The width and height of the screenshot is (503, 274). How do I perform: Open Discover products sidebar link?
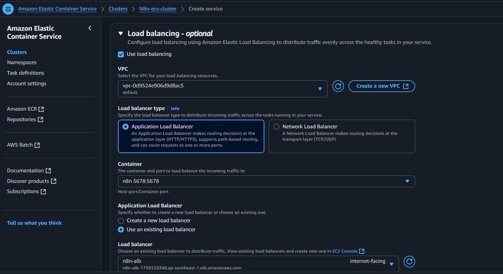pyautogui.click(x=28, y=181)
